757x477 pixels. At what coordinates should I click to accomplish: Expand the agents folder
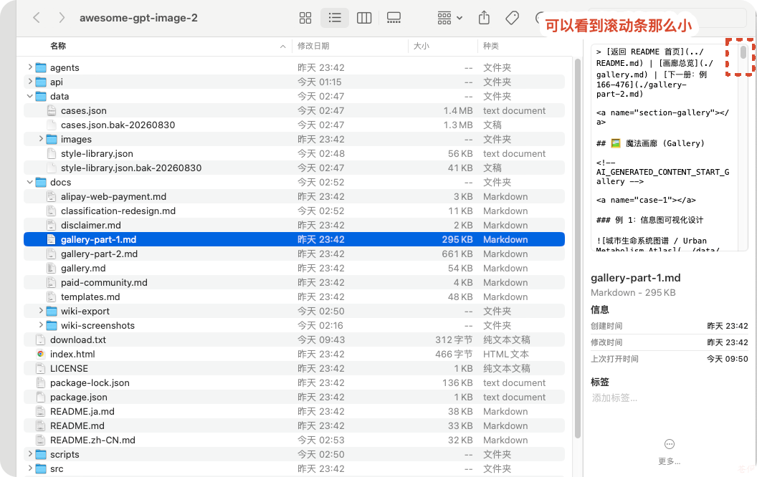click(x=30, y=67)
